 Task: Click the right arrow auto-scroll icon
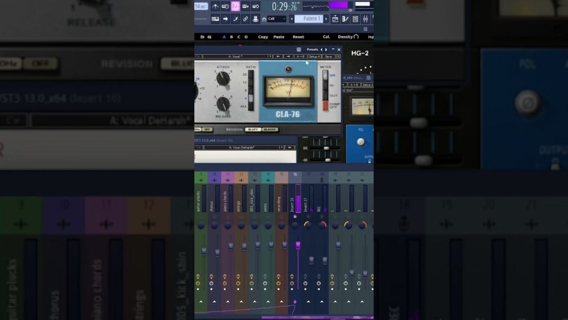coord(225,19)
